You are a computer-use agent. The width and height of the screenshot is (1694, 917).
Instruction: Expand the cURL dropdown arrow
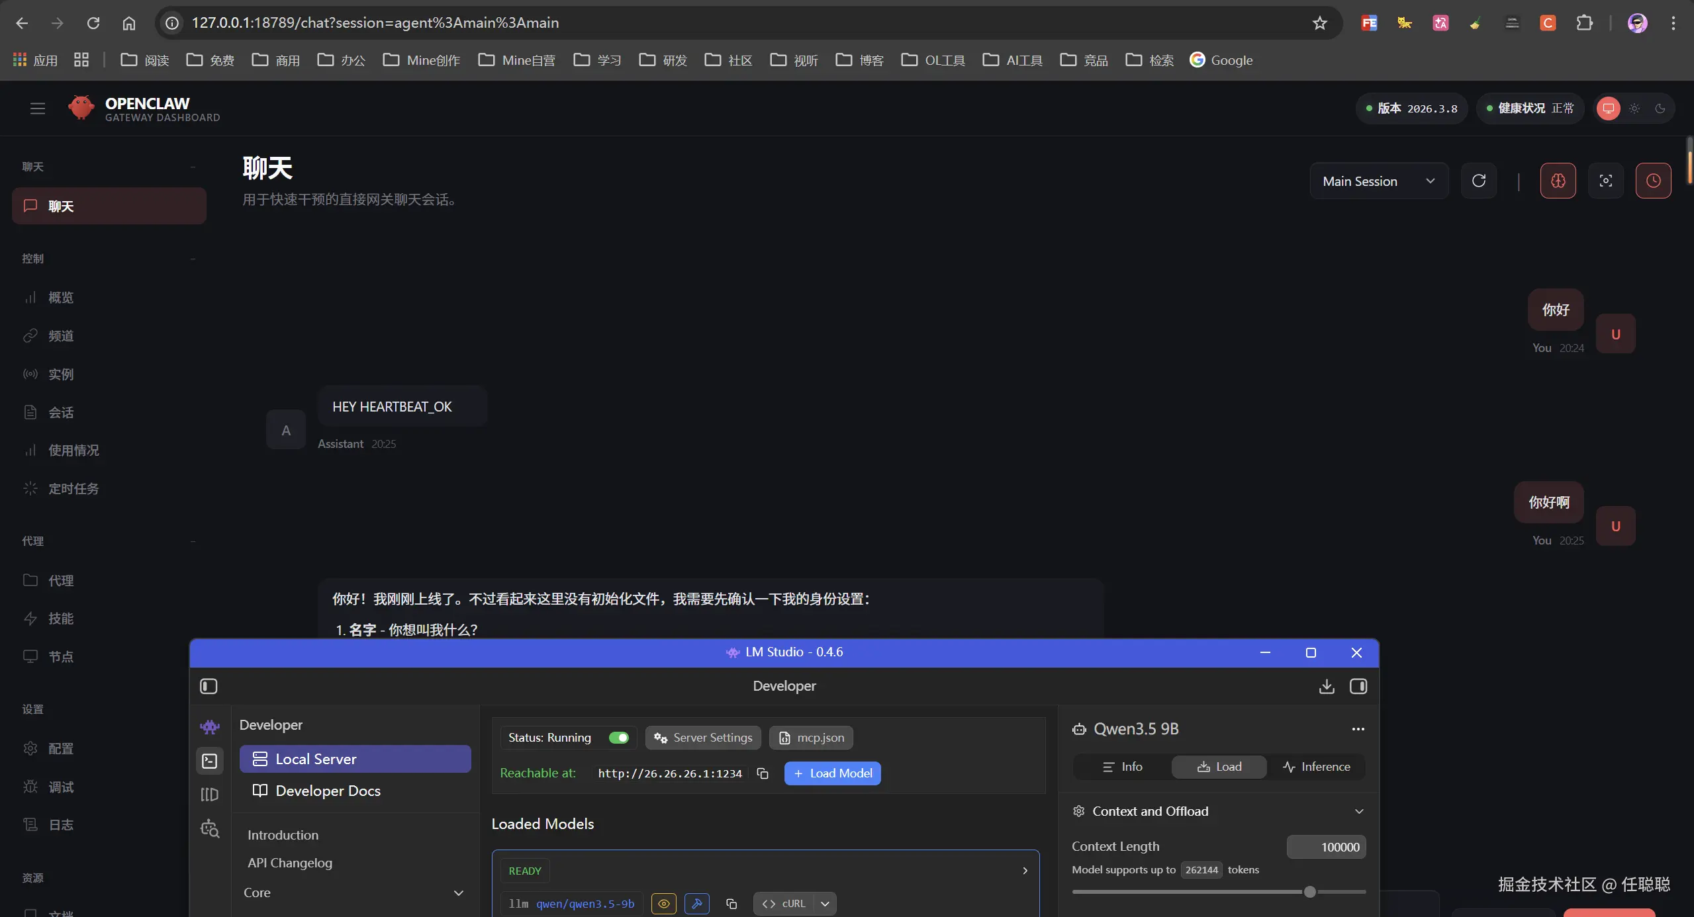[825, 904]
